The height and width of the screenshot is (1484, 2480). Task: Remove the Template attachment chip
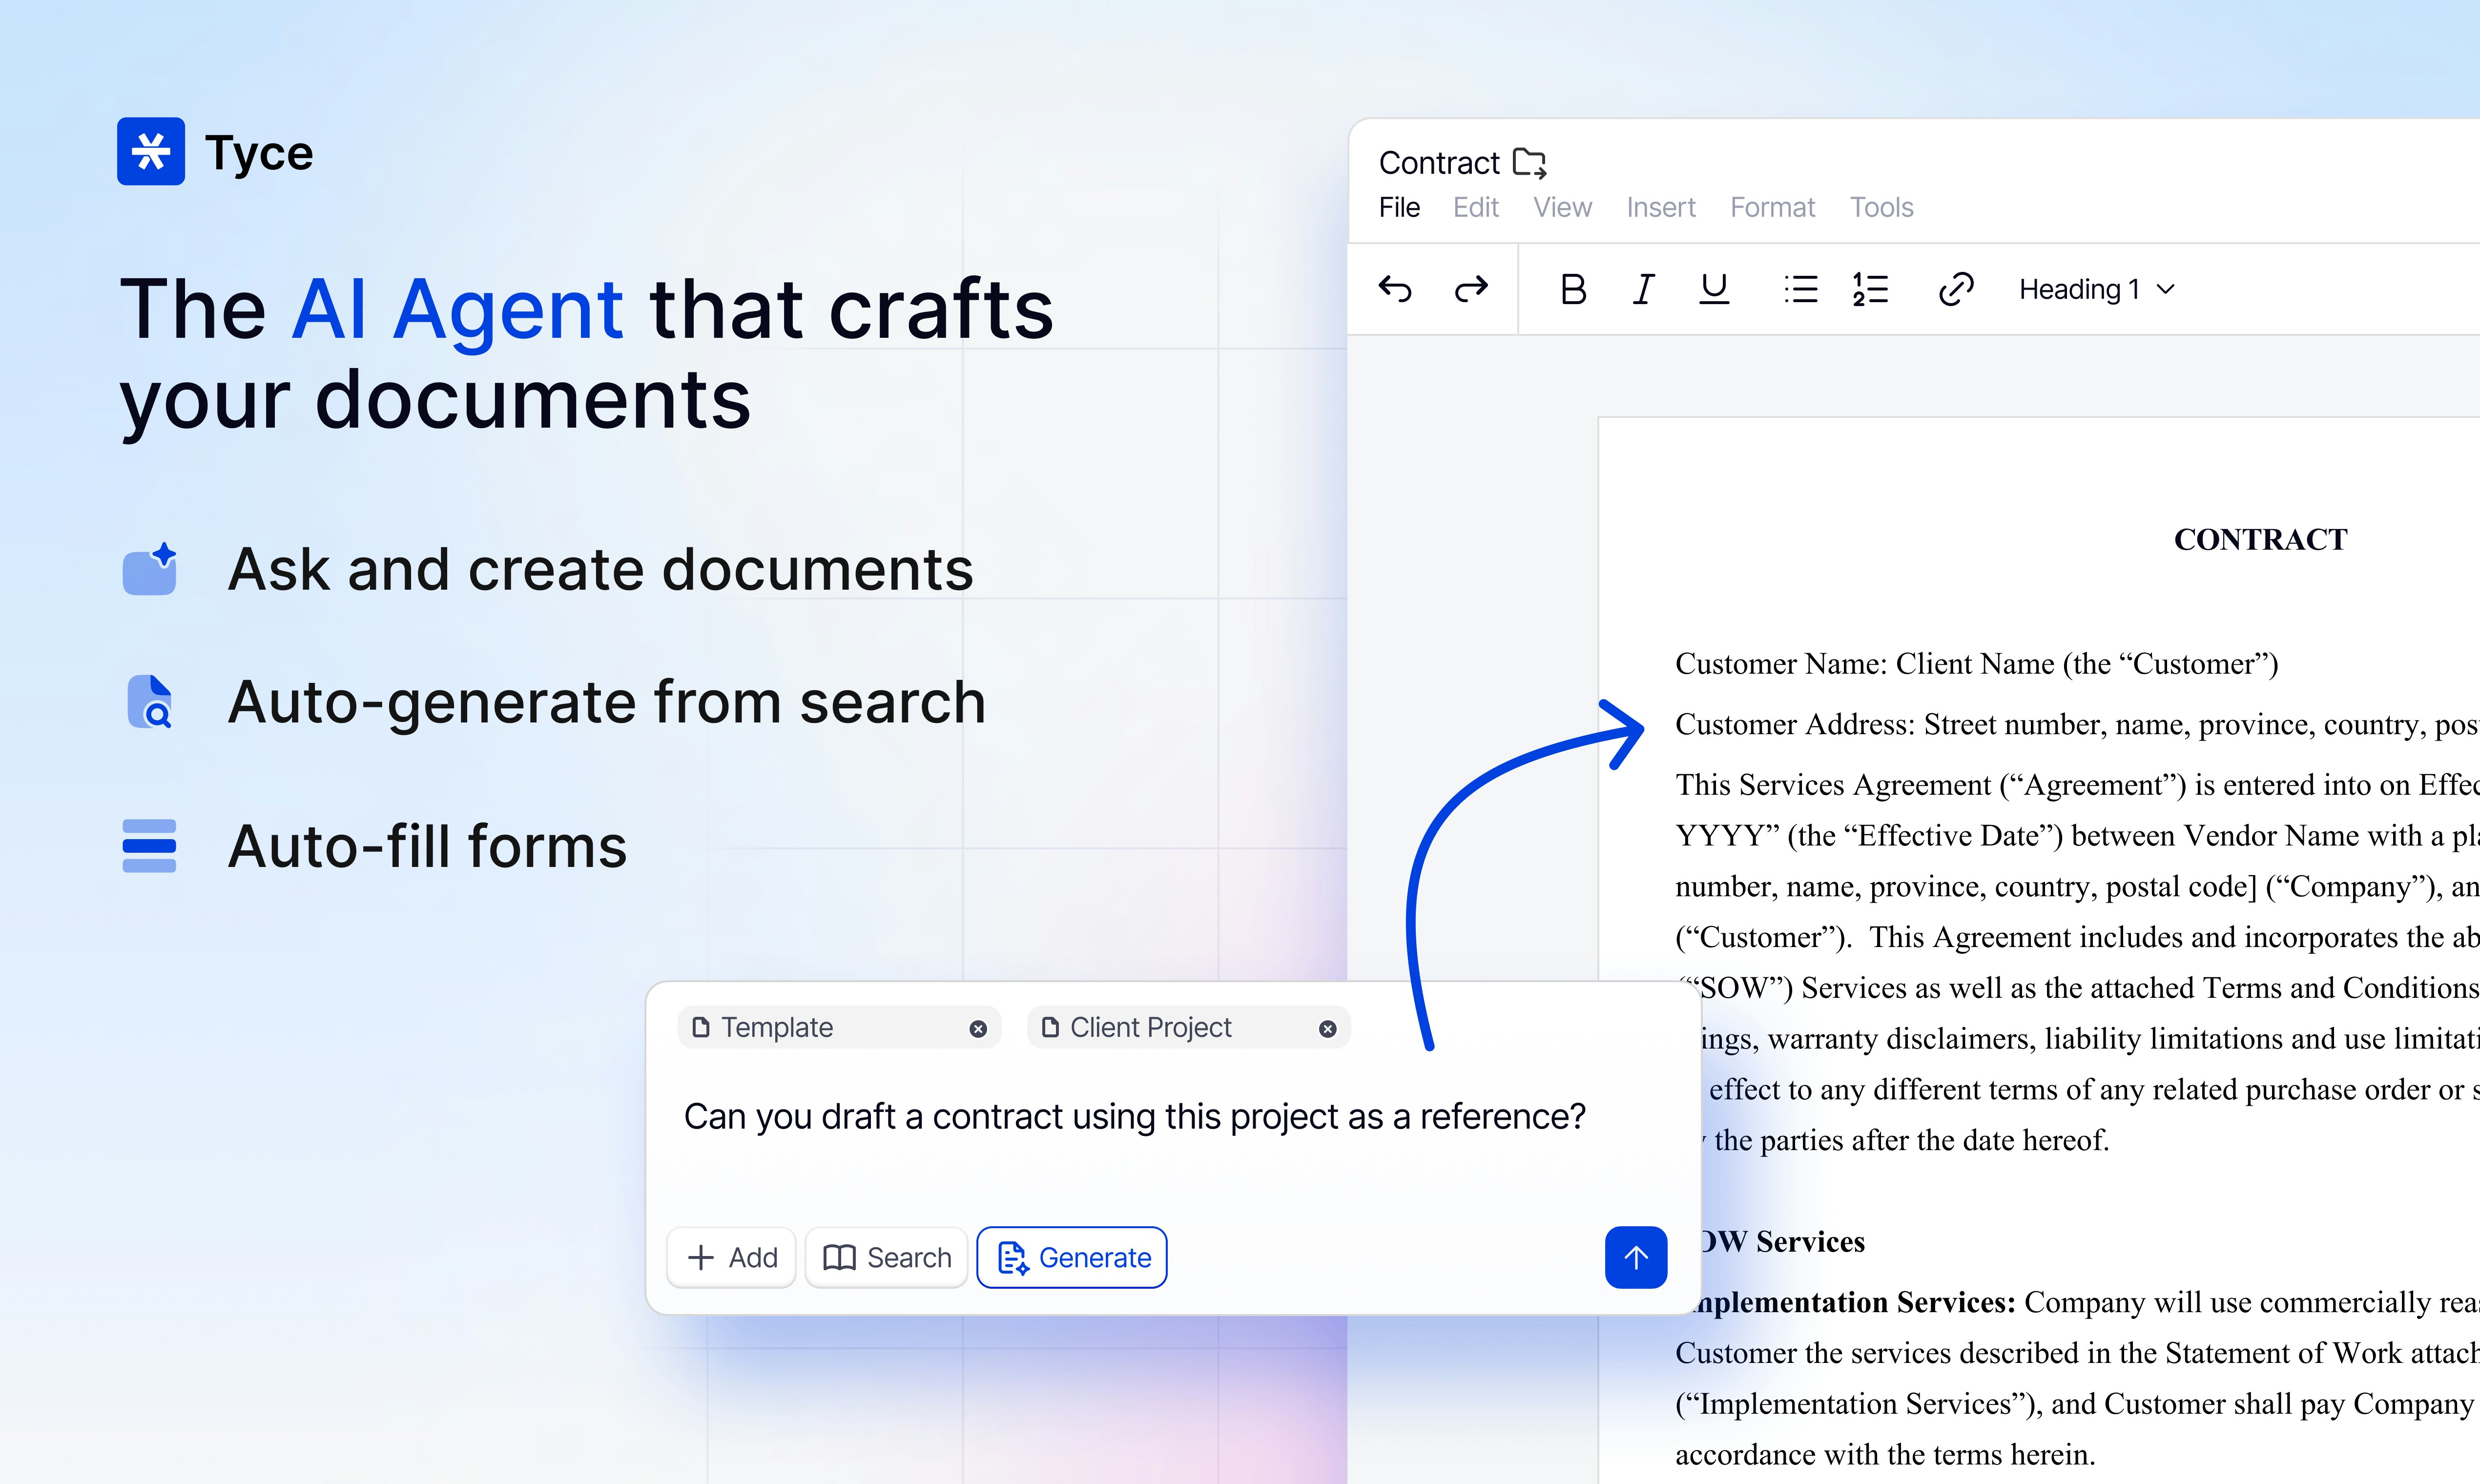click(978, 1028)
